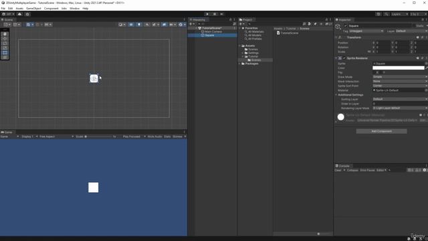428x241 pixels.
Task: Open the Draw Mode dropdown
Action: tap(400, 77)
